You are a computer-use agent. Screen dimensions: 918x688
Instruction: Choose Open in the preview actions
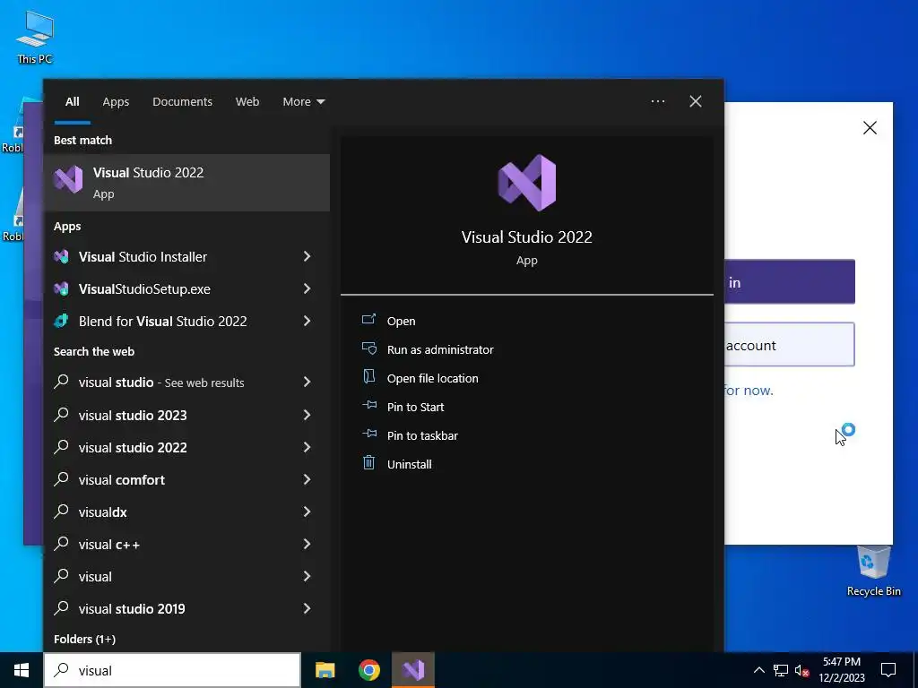coord(401,322)
